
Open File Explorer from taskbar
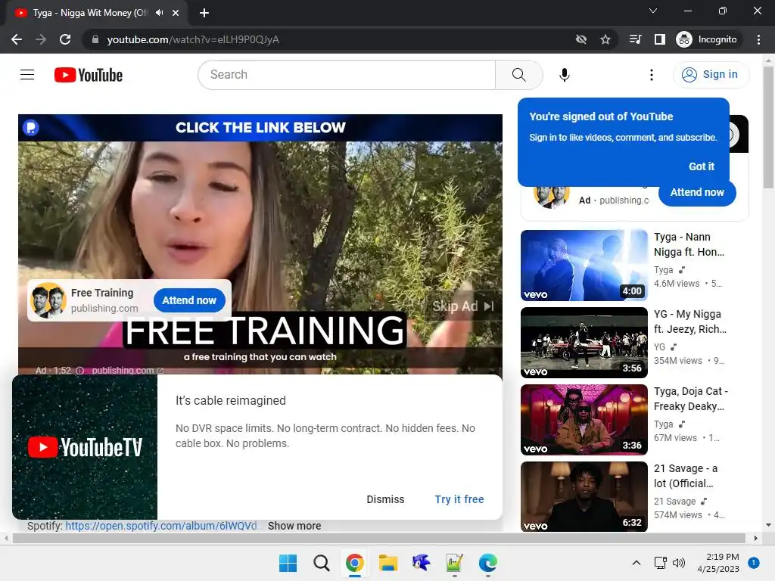[x=388, y=563]
